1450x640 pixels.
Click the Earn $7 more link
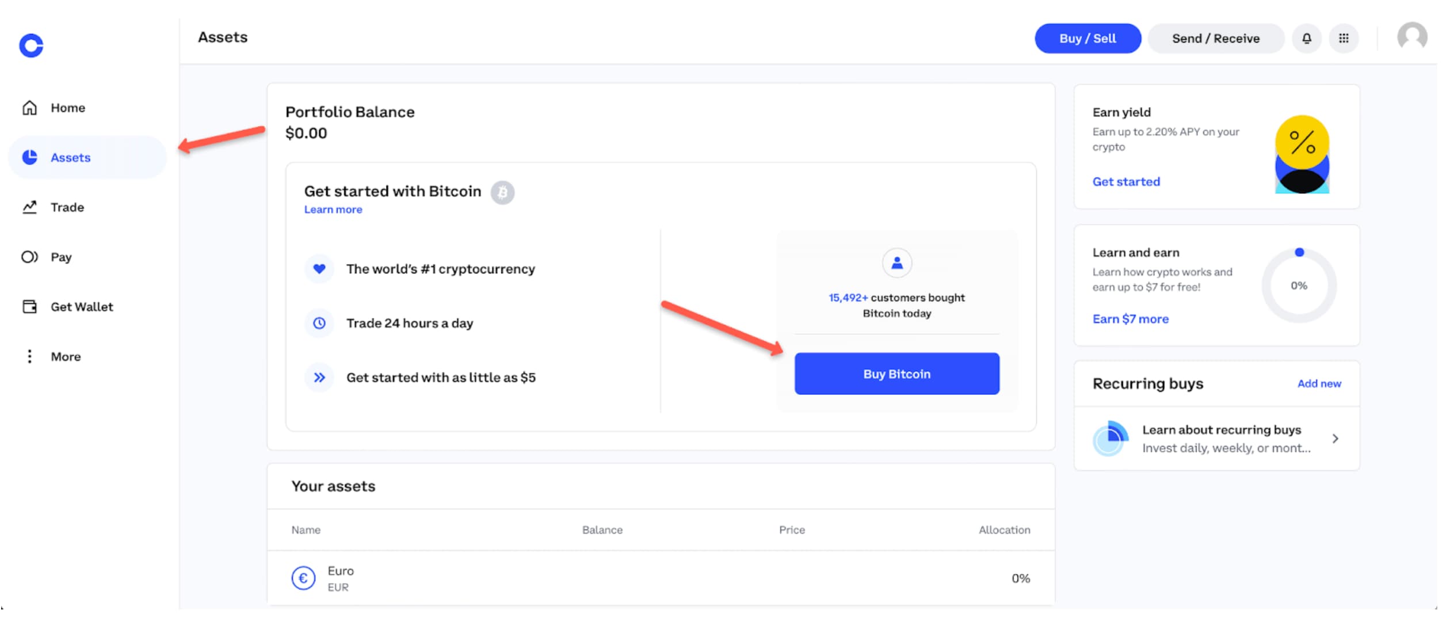[1131, 319]
